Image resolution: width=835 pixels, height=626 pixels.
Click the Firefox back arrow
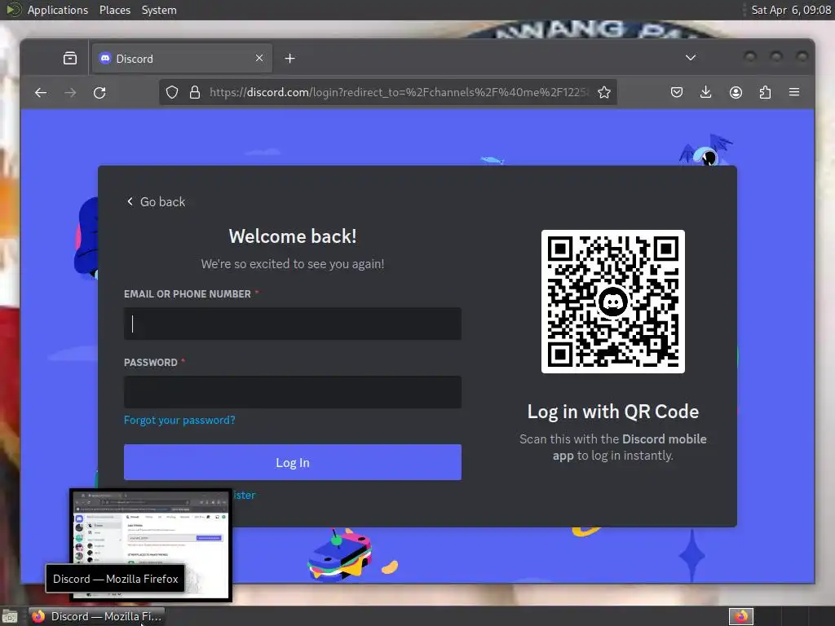coord(41,93)
